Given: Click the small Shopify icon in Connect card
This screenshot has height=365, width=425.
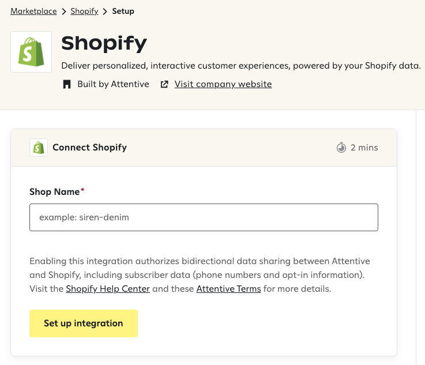Looking at the screenshot, I should 39,148.
